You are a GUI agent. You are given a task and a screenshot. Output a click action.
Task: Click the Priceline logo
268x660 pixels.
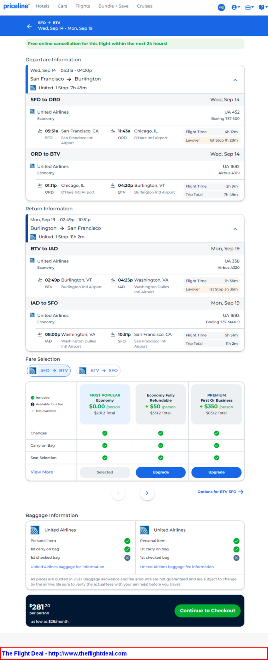16,6
